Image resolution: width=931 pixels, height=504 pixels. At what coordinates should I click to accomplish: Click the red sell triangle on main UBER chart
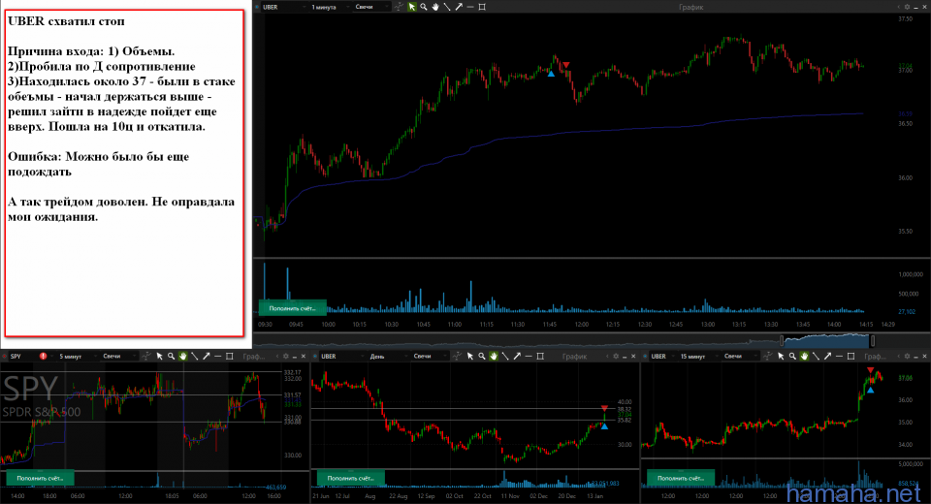coord(565,65)
